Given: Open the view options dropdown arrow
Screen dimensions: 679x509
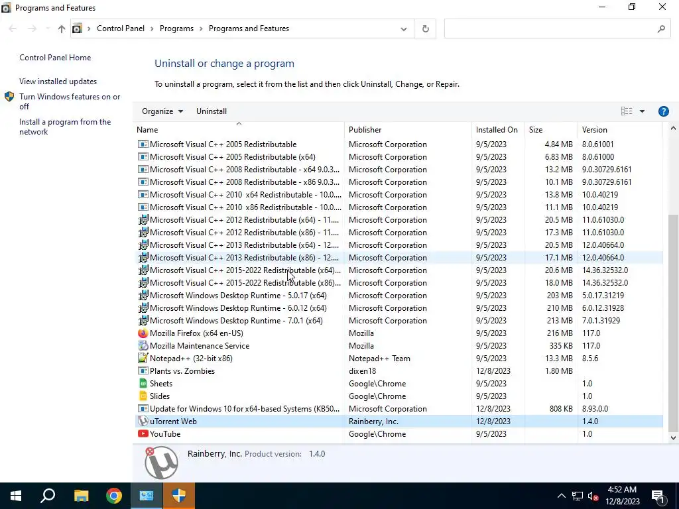Looking at the screenshot, I should click(x=642, y=111).
